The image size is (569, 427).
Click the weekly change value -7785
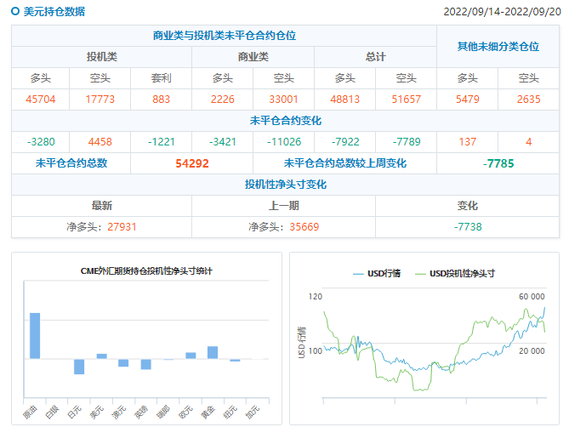click(498, 163)
